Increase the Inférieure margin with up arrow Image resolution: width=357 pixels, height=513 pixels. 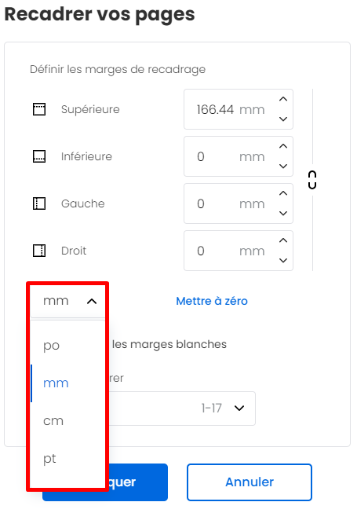(283, 146)
